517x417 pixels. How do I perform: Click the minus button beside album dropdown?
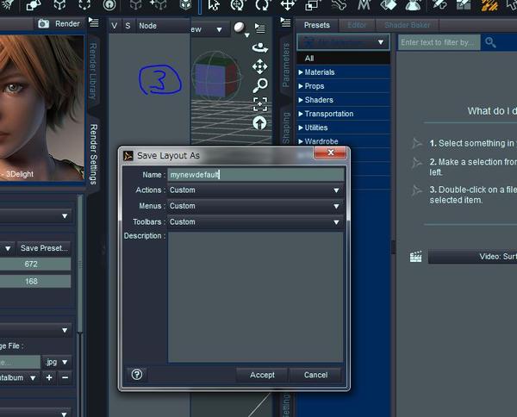(65, 377)
